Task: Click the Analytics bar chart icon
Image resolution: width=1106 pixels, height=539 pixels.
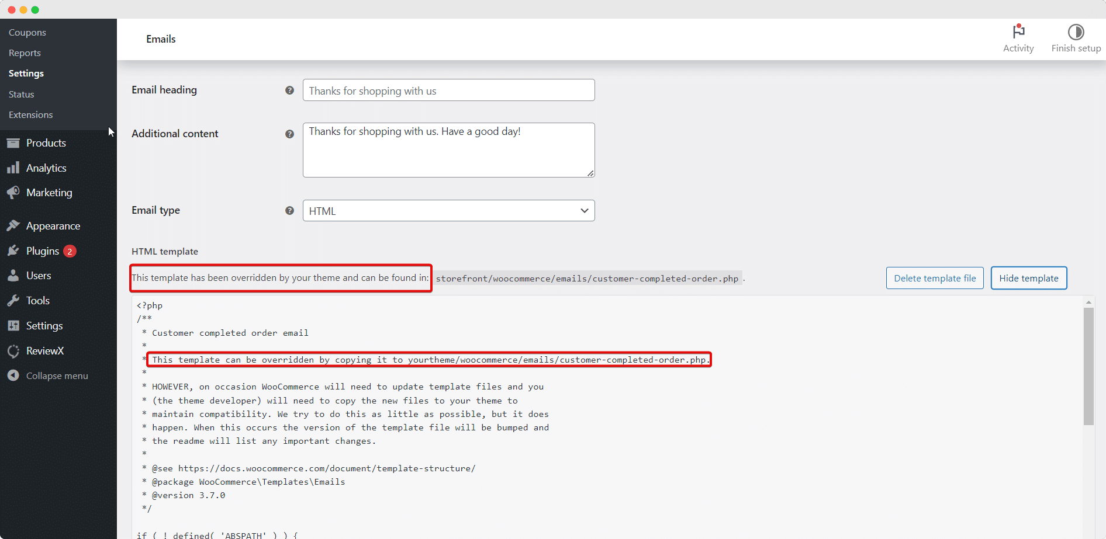Action: [x=13, y=168]
